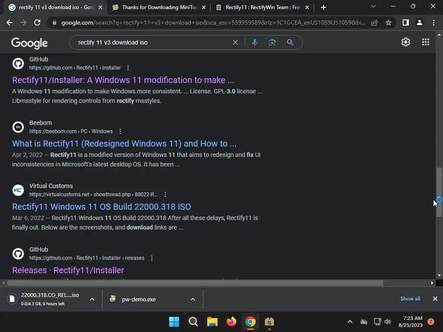Toggle the Chrome side panel
Screen dimensions: 443x332
406,22
